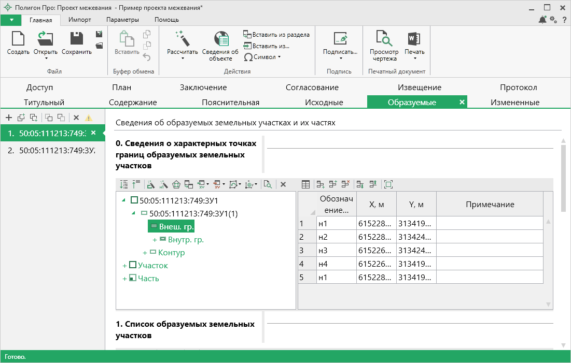Click the X delete icon in left panel toolbar
The height and width of the screenshot is (363, 571).
(76, 118)
